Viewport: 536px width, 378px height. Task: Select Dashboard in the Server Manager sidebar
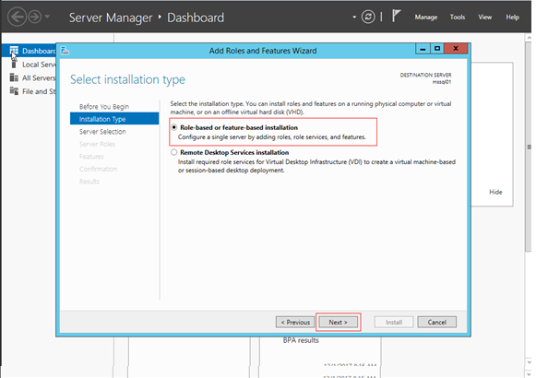[29, 51]
